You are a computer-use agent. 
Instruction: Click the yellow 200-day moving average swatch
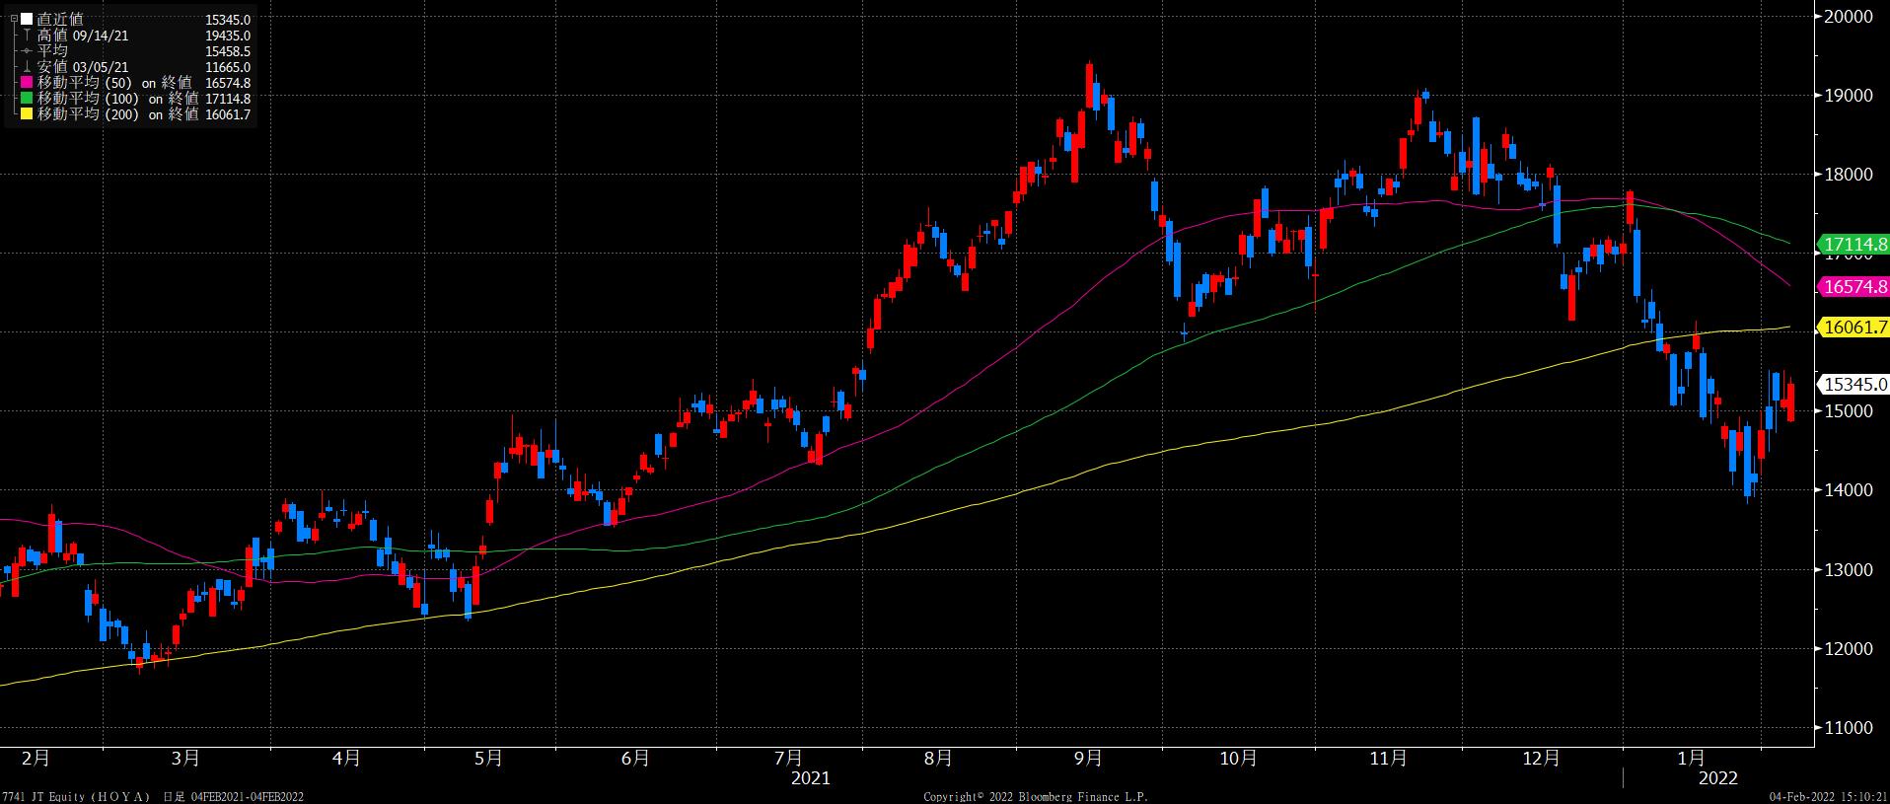point(28,114)
